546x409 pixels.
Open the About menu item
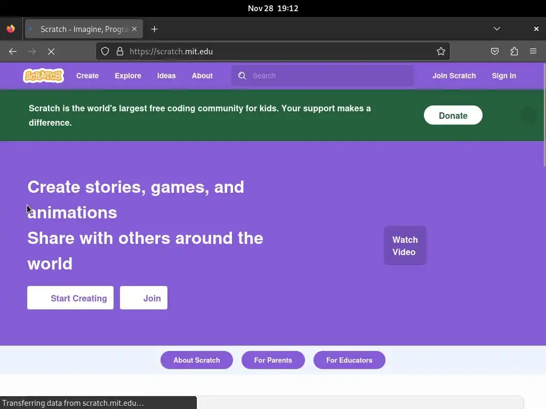202,76
